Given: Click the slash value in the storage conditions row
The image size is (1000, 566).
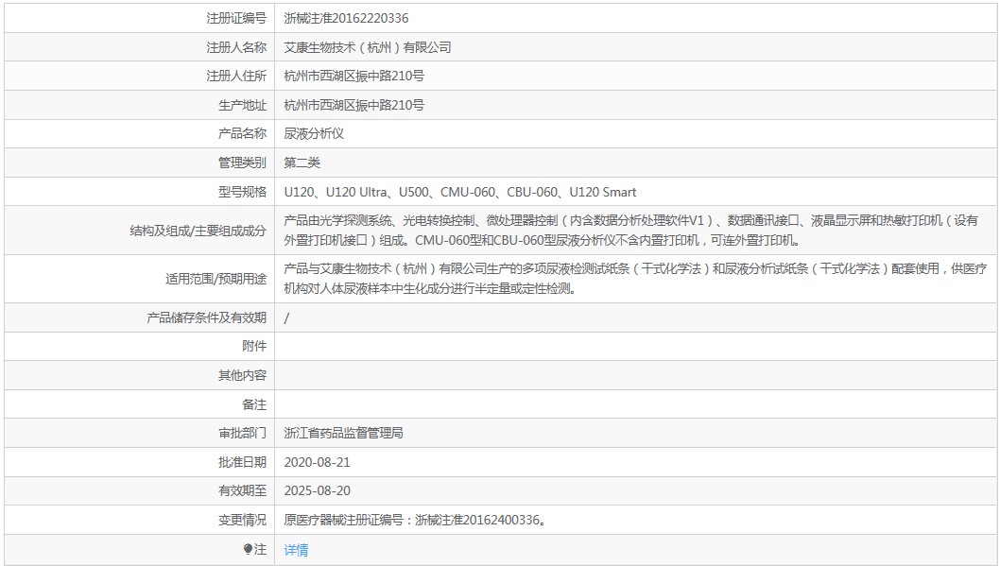Looking at the screenshot, I should [x=286, y=318].
